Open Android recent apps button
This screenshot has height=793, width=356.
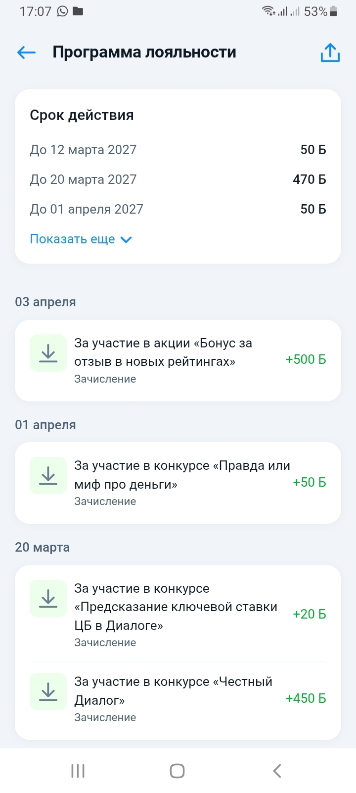[x=78, y=771]
